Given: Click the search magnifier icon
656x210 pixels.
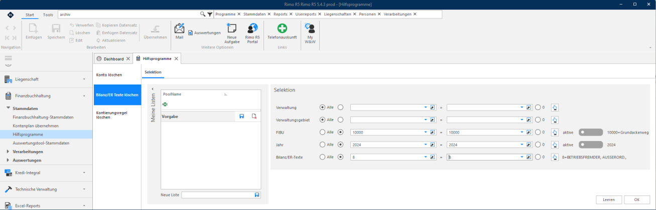Looking at the screenshot, I should tap(203, 14).
